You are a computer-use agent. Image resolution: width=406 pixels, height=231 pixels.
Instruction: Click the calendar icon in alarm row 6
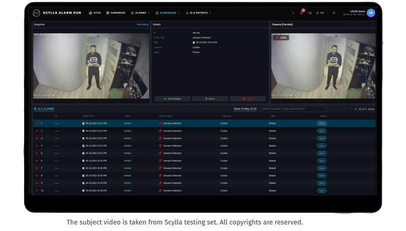tap(83, 161)
